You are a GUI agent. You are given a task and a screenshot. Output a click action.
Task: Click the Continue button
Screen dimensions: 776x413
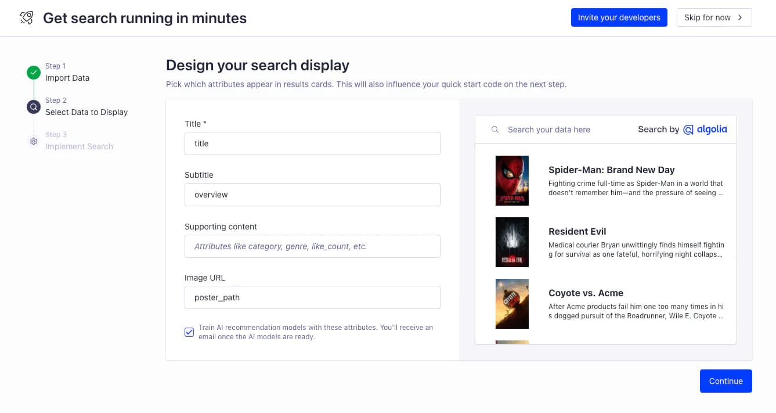[x=726, y=381]
